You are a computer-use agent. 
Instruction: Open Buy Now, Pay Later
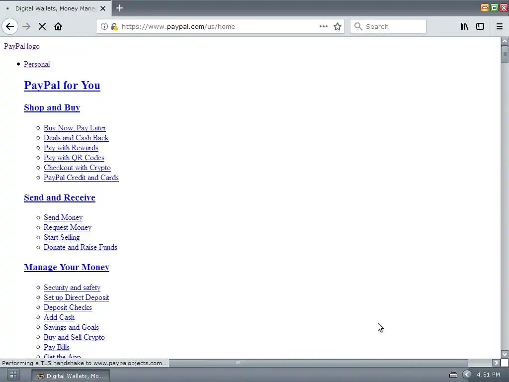(75, 128)
